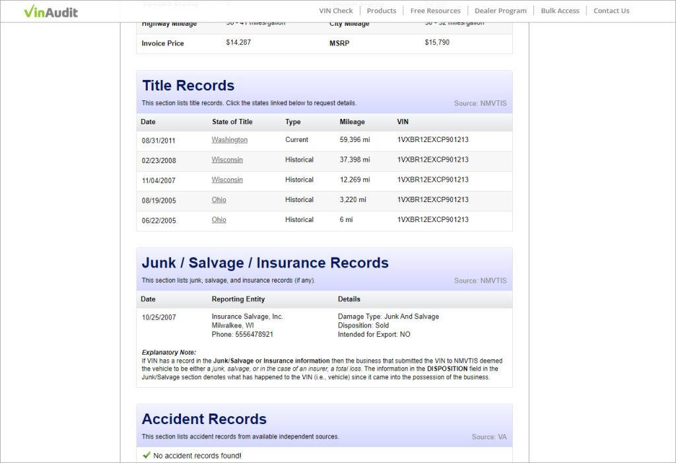
Task: Select the 08/31/2011 title date
Action: click(158, 141)
